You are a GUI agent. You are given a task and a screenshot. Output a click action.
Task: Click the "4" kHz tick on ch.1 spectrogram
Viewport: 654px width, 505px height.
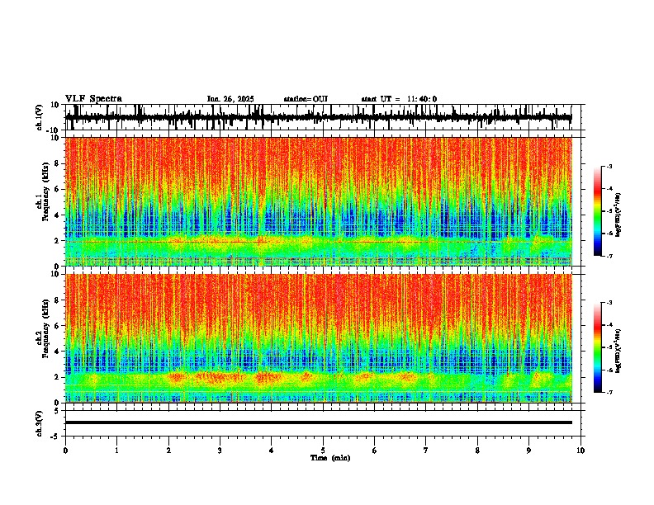57,215
